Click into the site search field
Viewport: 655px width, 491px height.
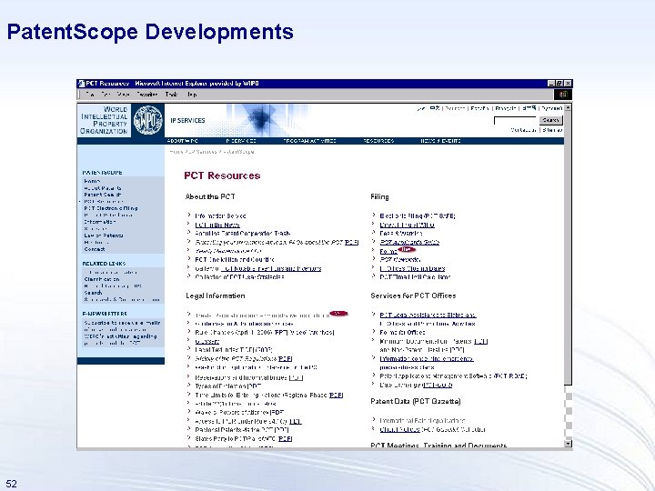point(515,120)
